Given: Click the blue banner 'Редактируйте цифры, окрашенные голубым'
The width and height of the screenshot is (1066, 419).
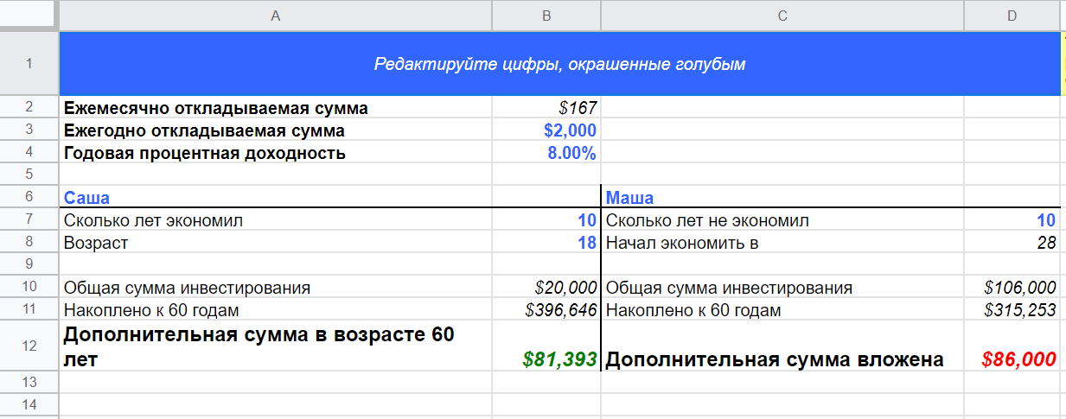Looking at the screenshot, I should (x=559, y=64).
